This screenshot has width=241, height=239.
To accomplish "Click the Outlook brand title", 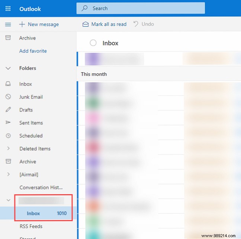I will (x=30, y=9).
